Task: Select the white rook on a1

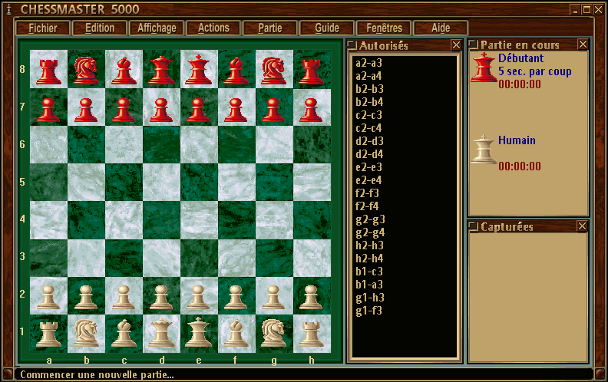Action: 48,334
